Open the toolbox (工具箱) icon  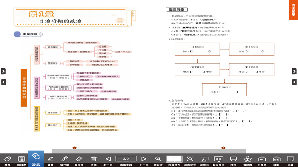(x=262, y=159)
